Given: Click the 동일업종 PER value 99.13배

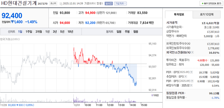Looking at the screenshot, I should coord(214,93).
